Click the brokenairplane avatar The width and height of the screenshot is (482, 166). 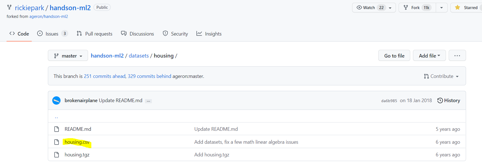click(56, 100)
